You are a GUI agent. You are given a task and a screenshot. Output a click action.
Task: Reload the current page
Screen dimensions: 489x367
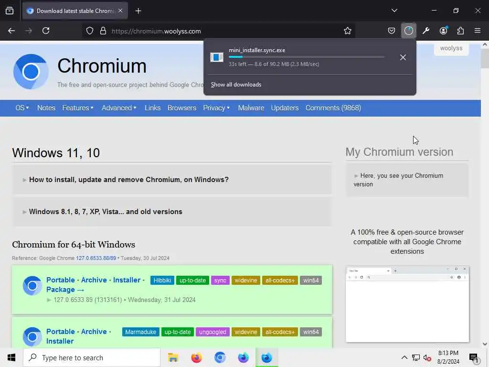click(46, 31)
